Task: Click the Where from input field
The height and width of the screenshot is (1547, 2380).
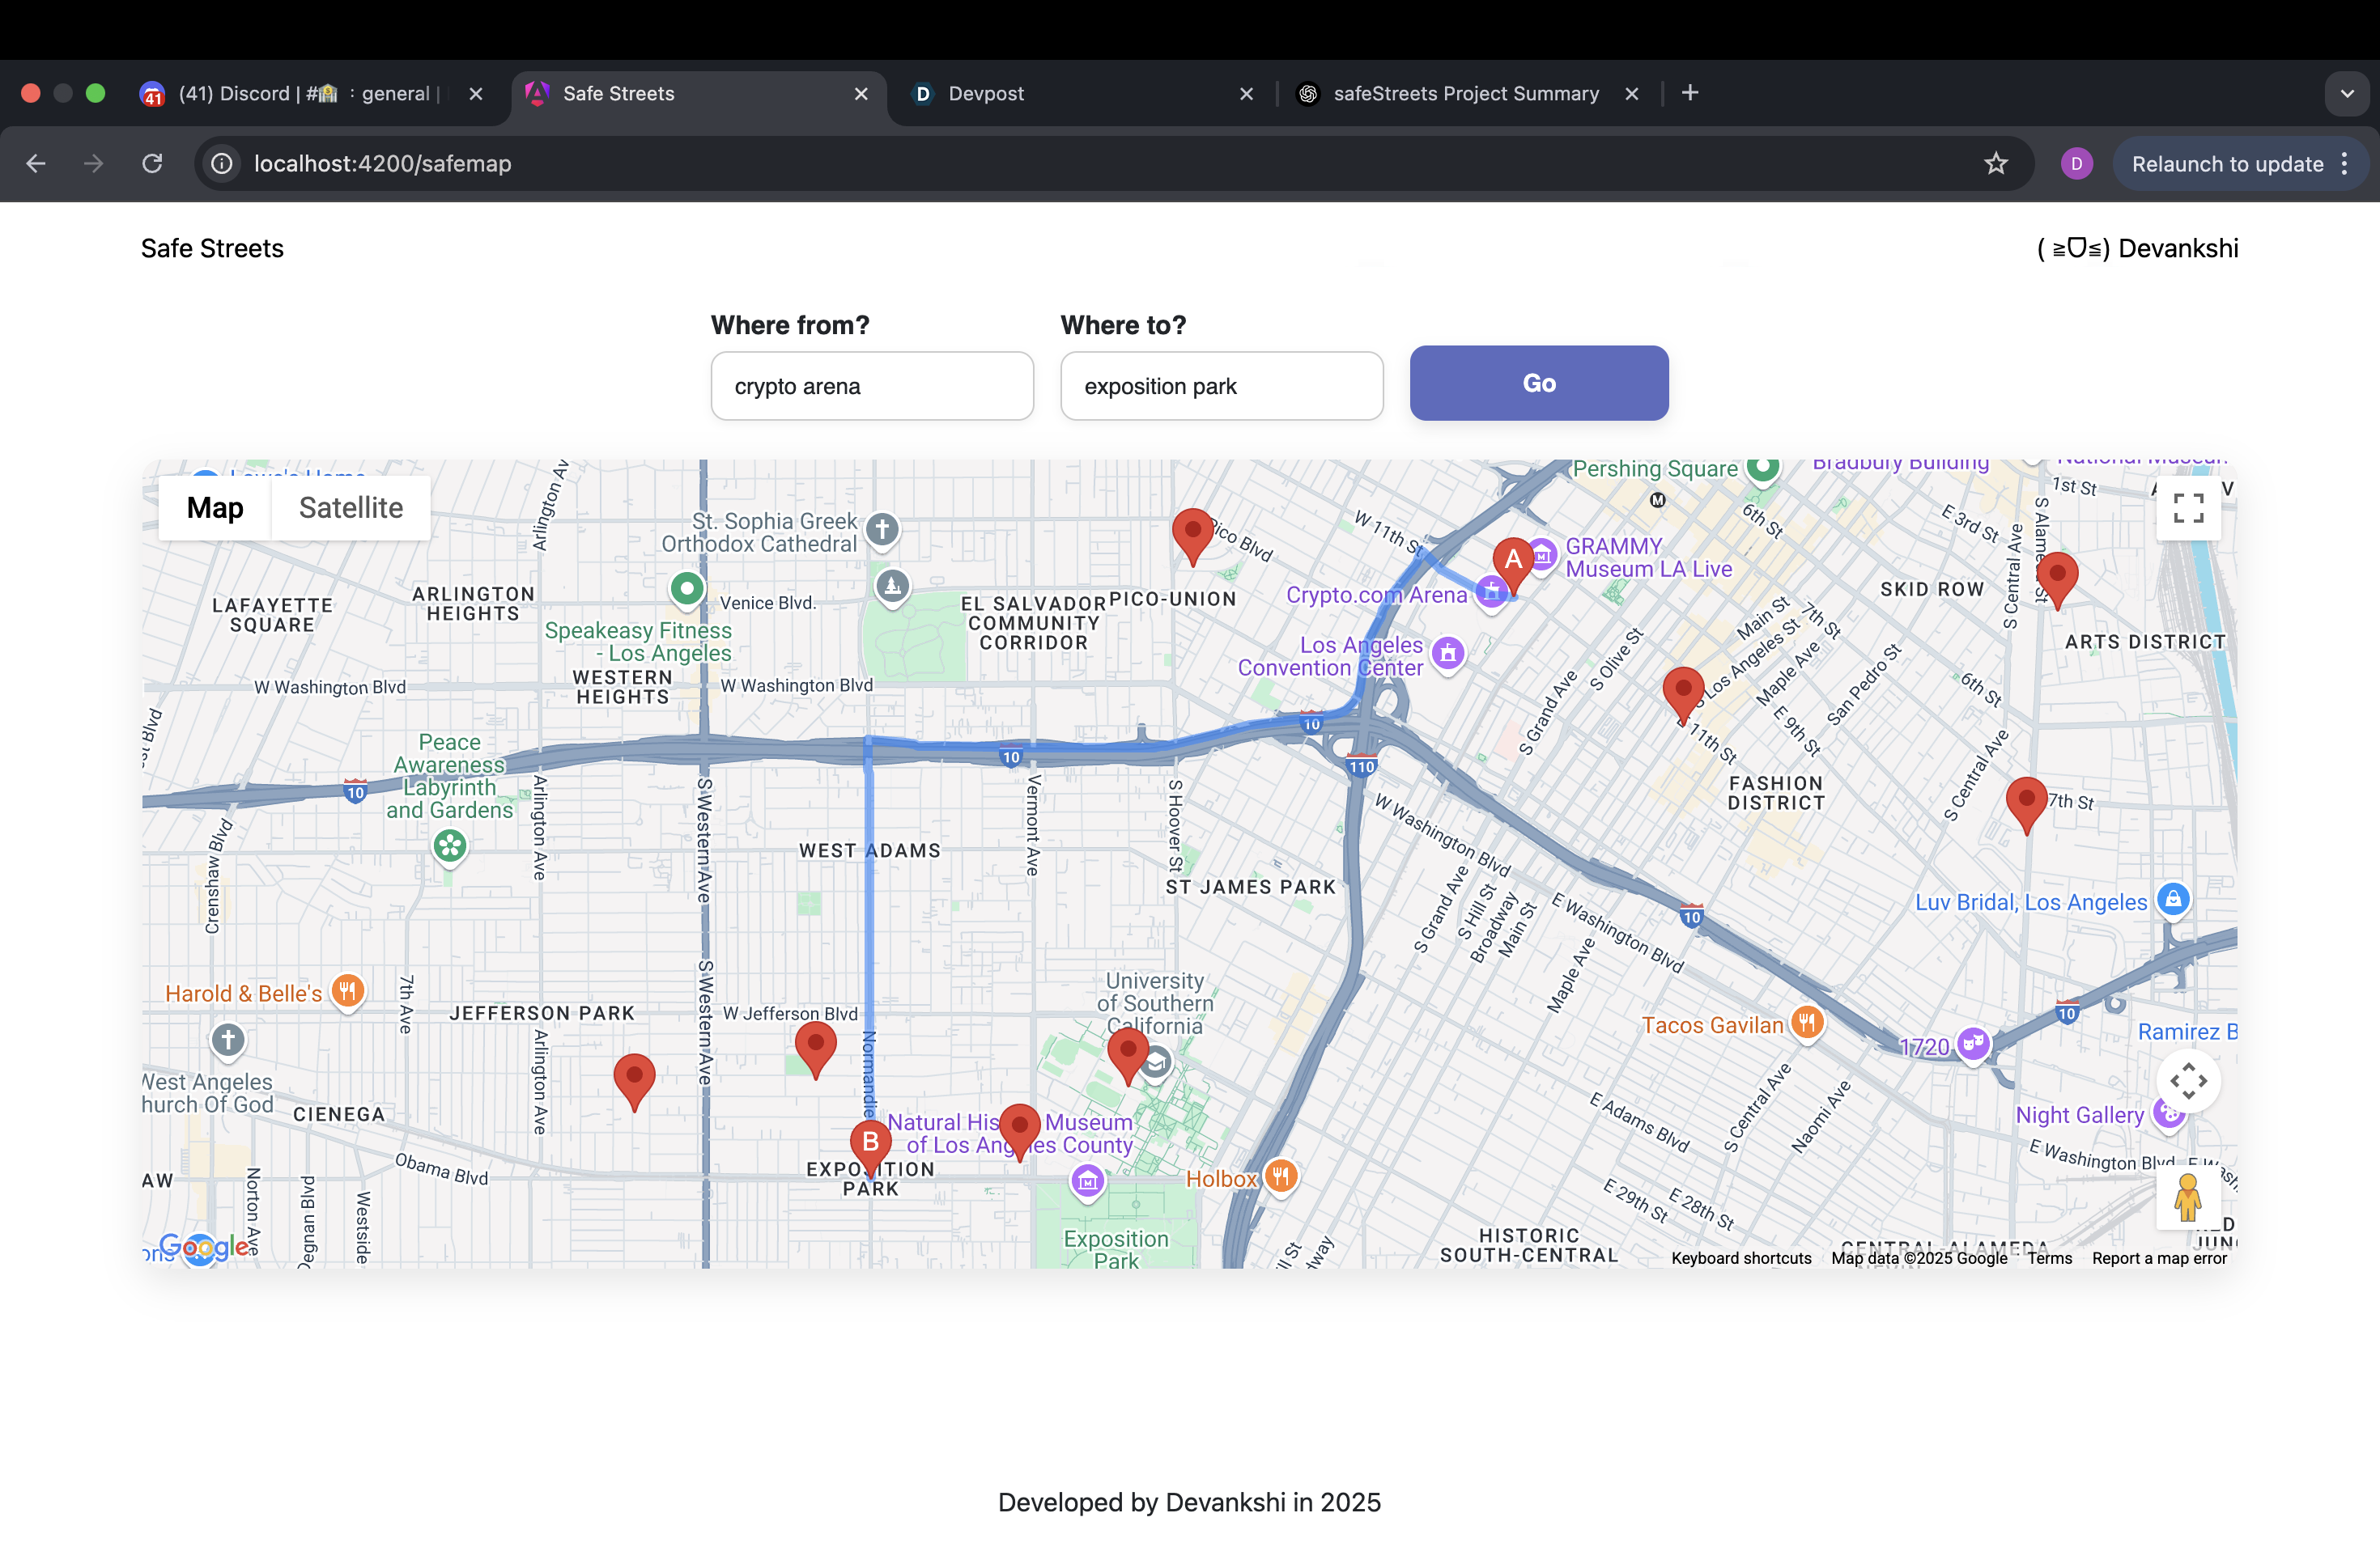Action: 871,386
